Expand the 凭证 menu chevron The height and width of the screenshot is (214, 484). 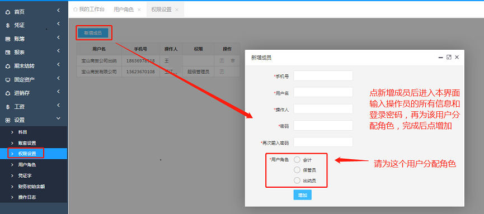[58, 24]
